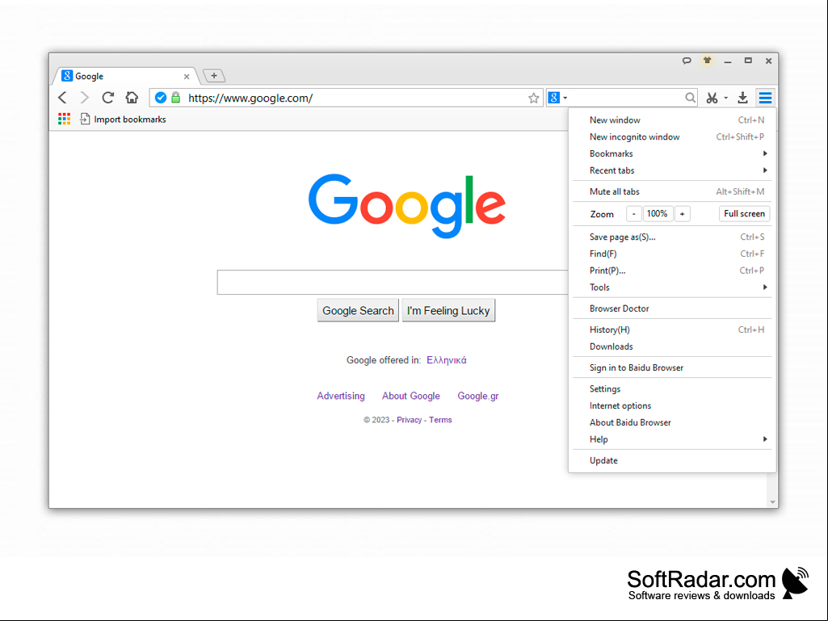The height and width of the screenshot is (621, 828).
Task: Click the Full screen button
Action: (x=744, y=214)
